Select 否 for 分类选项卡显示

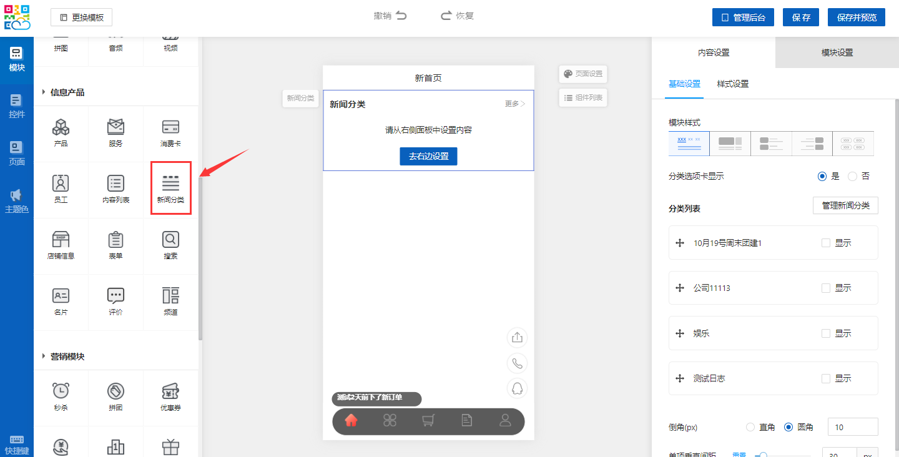click(853, 176)
